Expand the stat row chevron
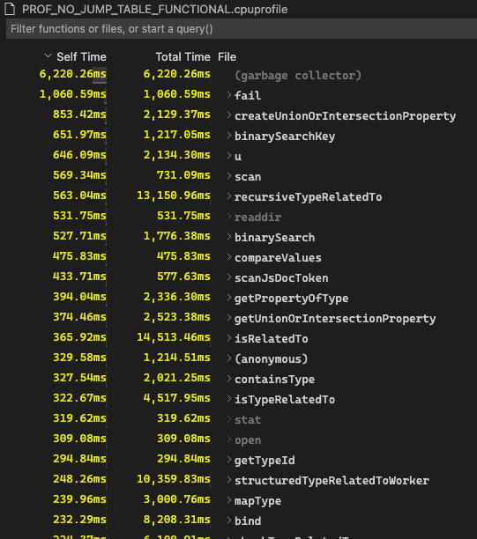The image size is (477, 539). 229,420
